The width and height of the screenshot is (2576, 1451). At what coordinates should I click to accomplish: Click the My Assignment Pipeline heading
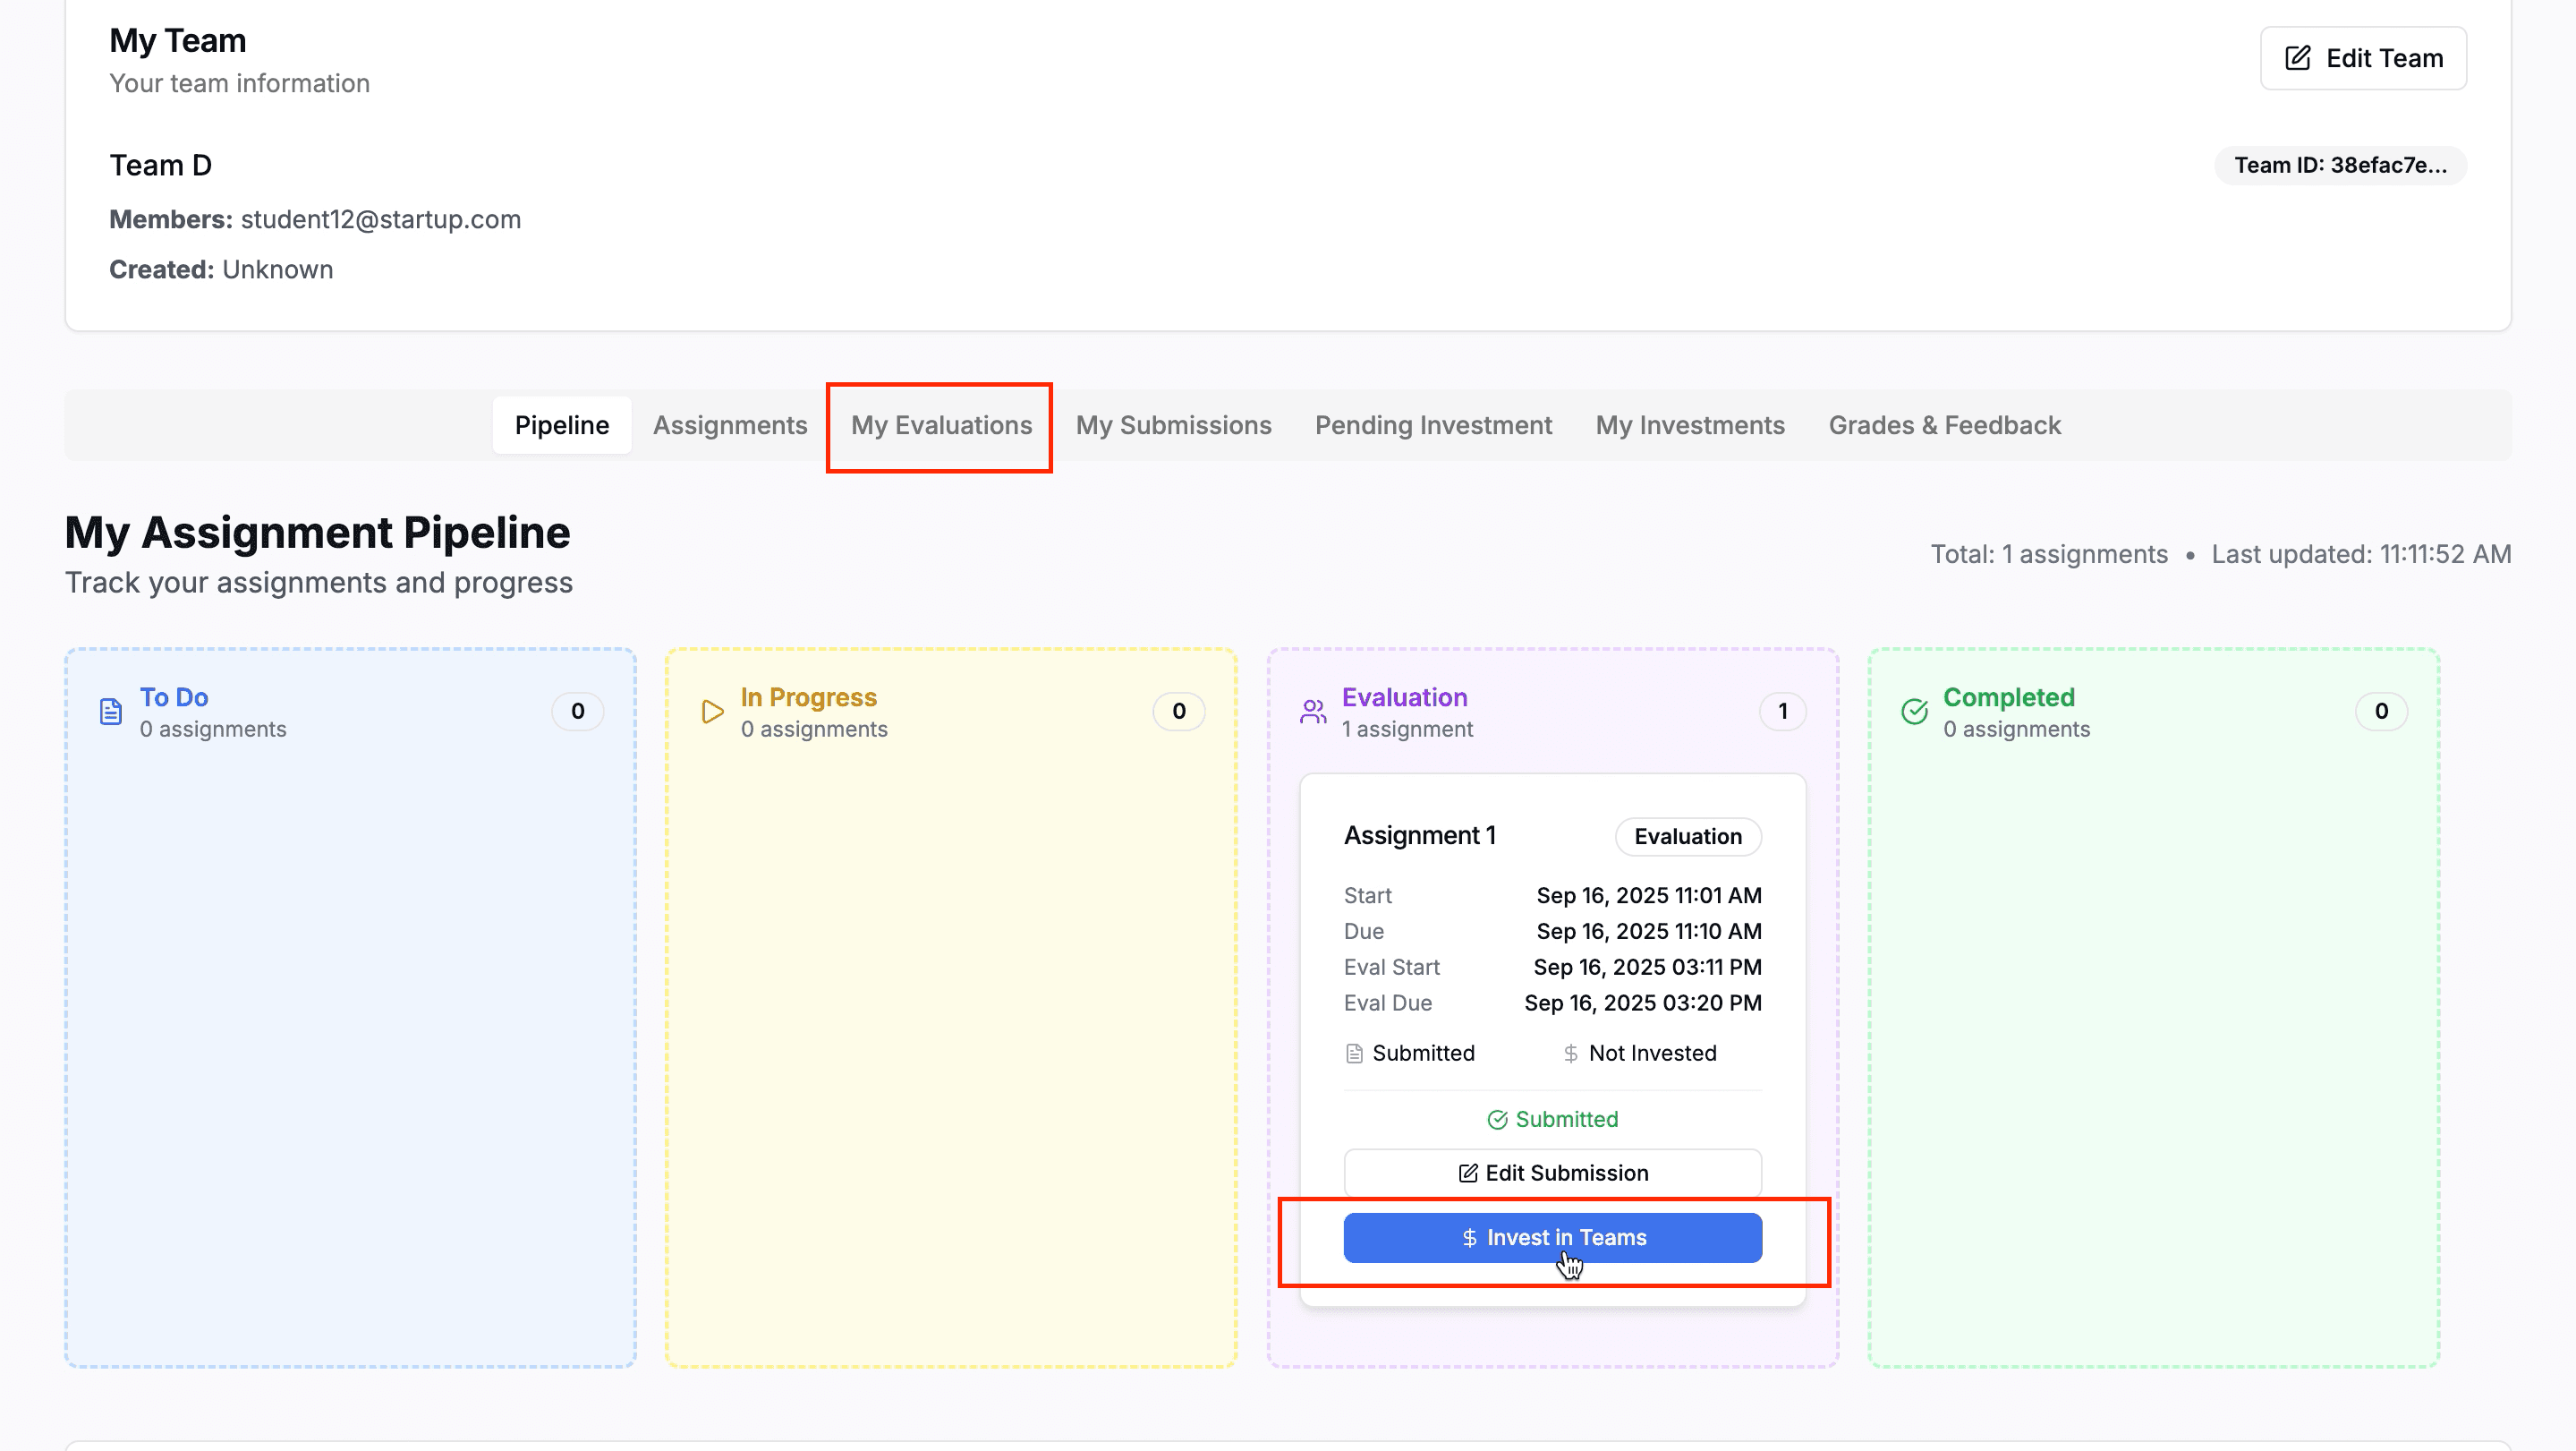click(x=317, y=533)
